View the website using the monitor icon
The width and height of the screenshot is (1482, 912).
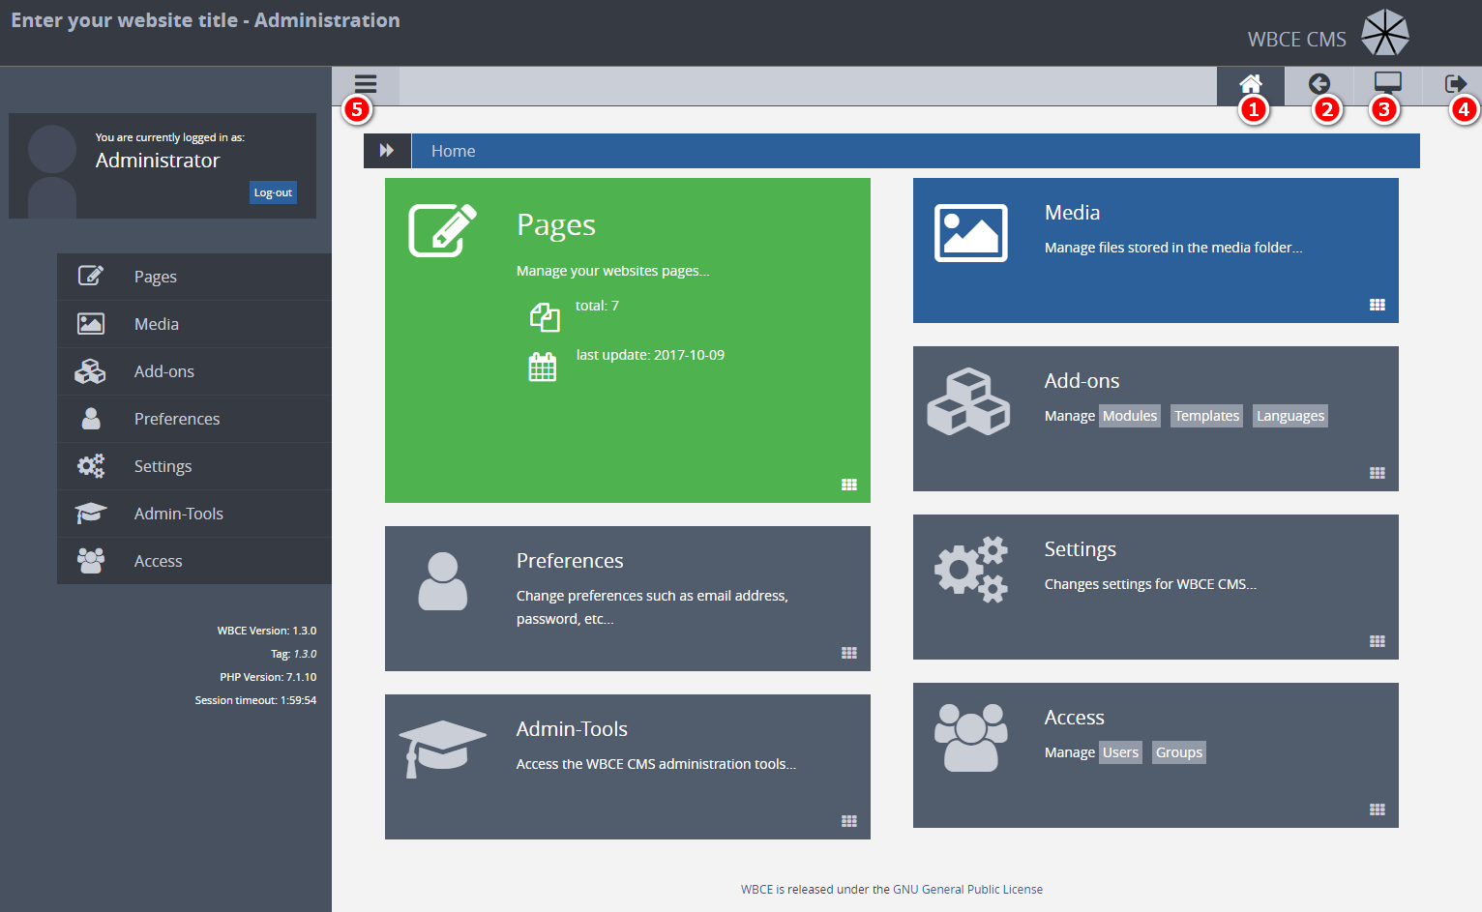(1387, 84)
